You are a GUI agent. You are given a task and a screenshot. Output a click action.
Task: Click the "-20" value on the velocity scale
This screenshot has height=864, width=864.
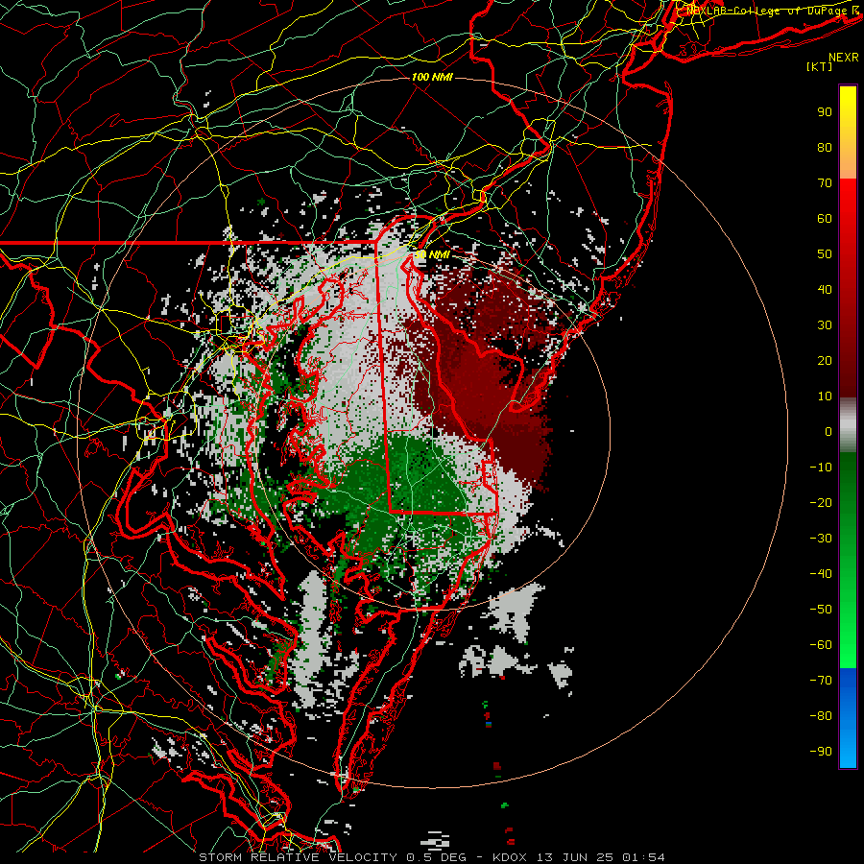(821, 503)
